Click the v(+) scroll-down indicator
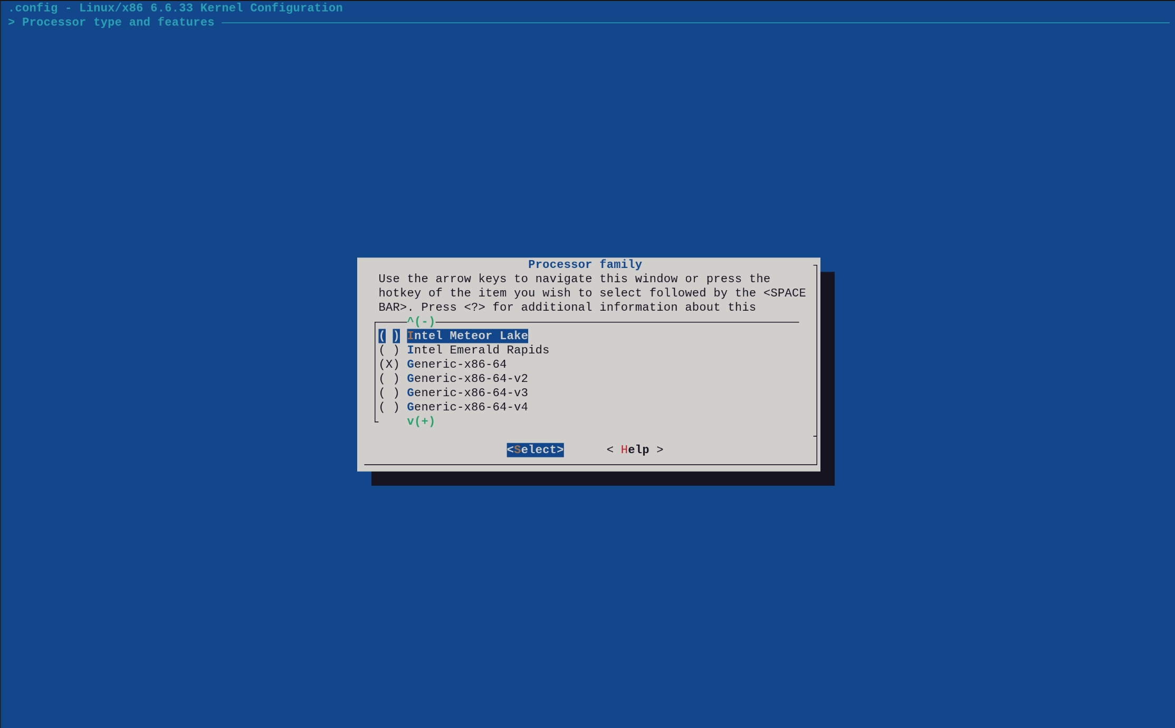 coord(421,421)
